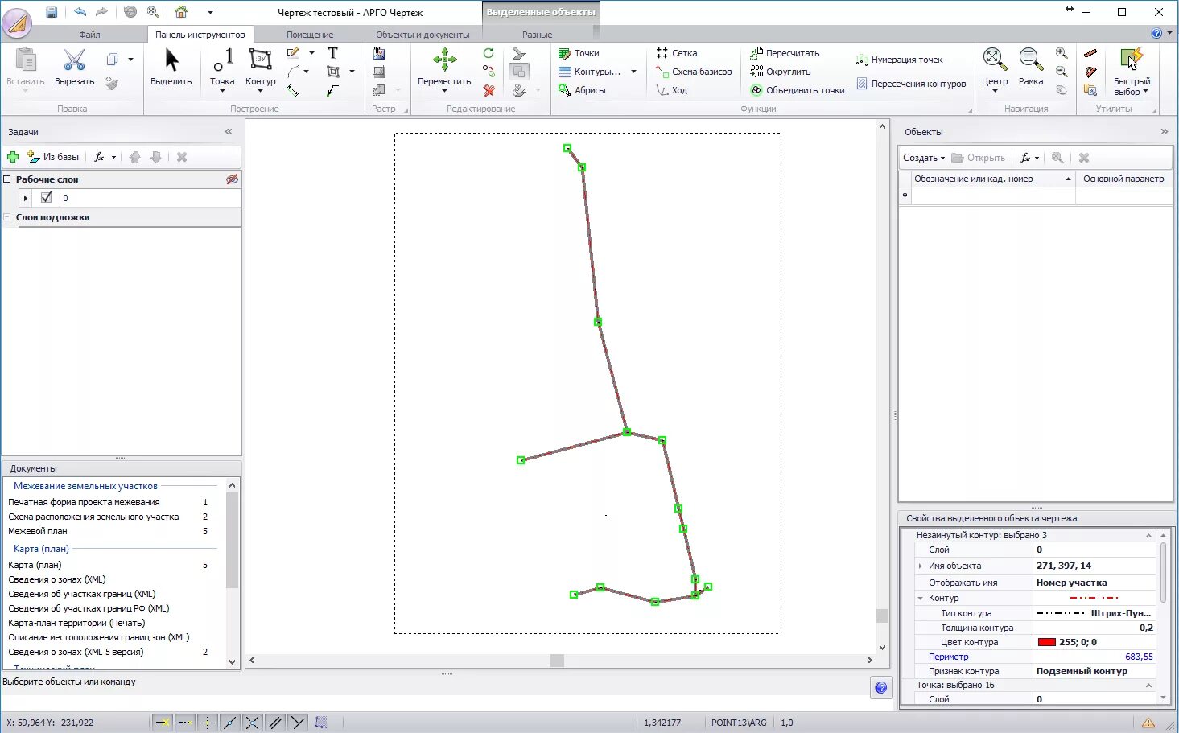
Task: Collapse the Контур property group
Action: 920,598
